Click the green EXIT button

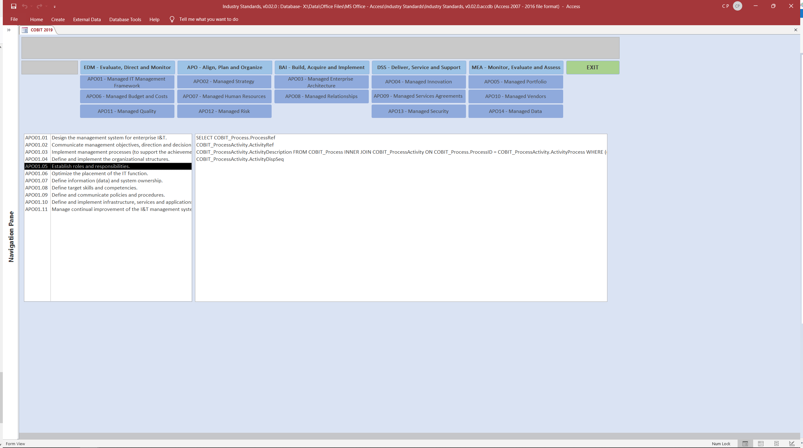coord(592,68)
